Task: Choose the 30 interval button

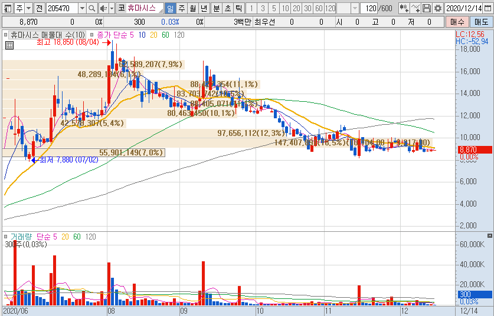Action: point(308,8)
